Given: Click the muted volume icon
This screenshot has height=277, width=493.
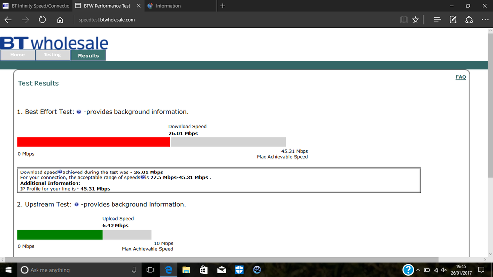Looking at the screenshot, I should [x=444, y=270].
